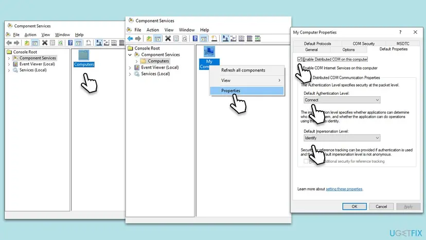Select Event Viewer (Local) in Computers-folder window
426x240 pixels.
[x=37, y=64]
